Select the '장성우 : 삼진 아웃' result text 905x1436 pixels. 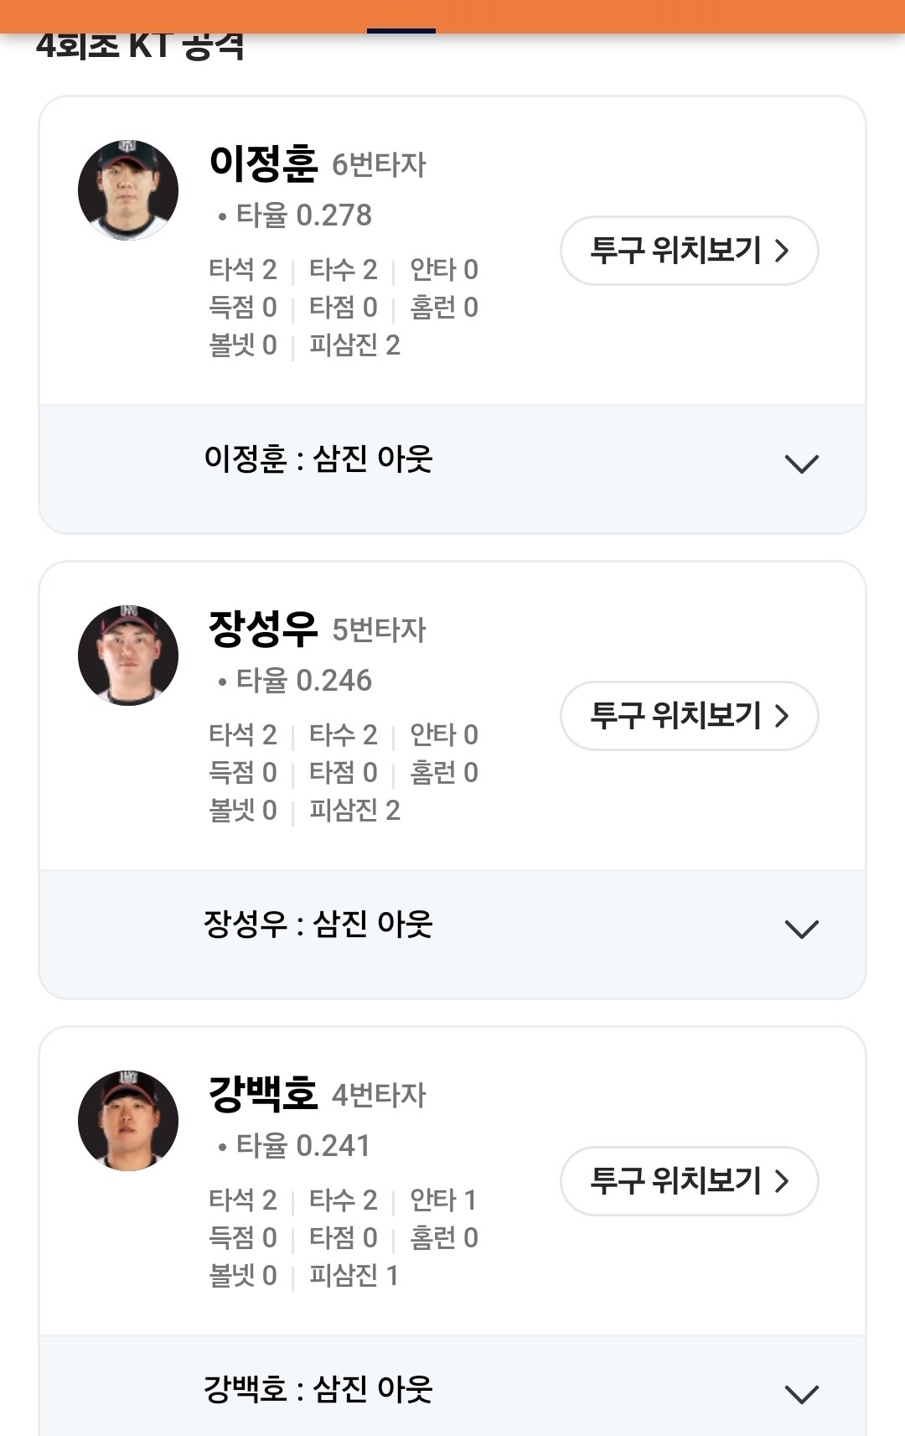point(318,925)
